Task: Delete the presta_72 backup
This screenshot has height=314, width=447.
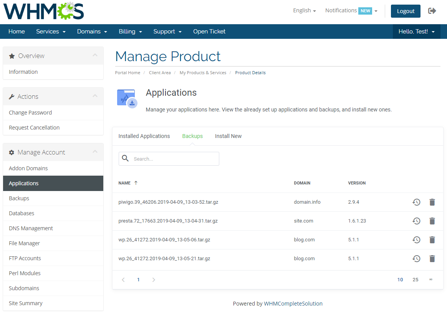Action: [x=432, y=221]
